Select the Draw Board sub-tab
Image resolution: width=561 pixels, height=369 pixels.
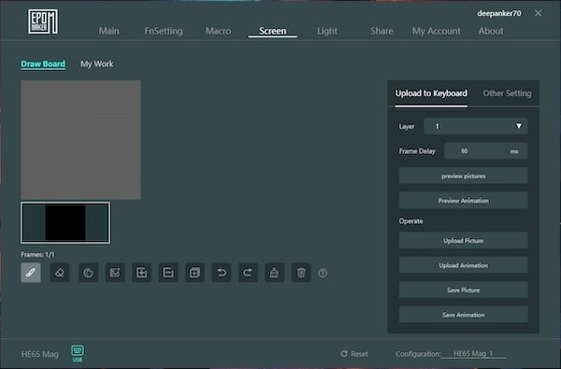pyautogui.click(x=43, y=64)
